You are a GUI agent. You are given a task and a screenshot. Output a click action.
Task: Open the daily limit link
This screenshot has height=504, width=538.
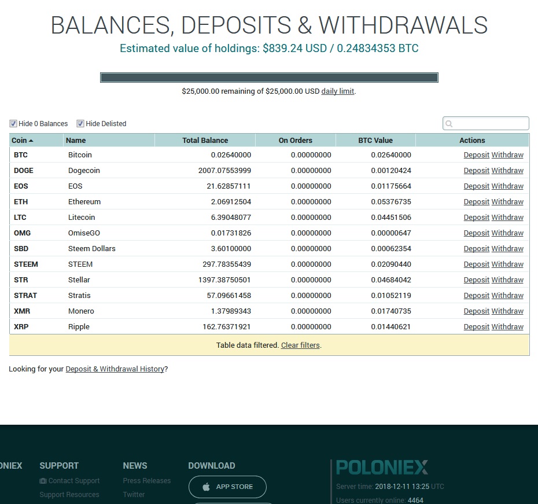pyautogui.click(x=338, y=91)
